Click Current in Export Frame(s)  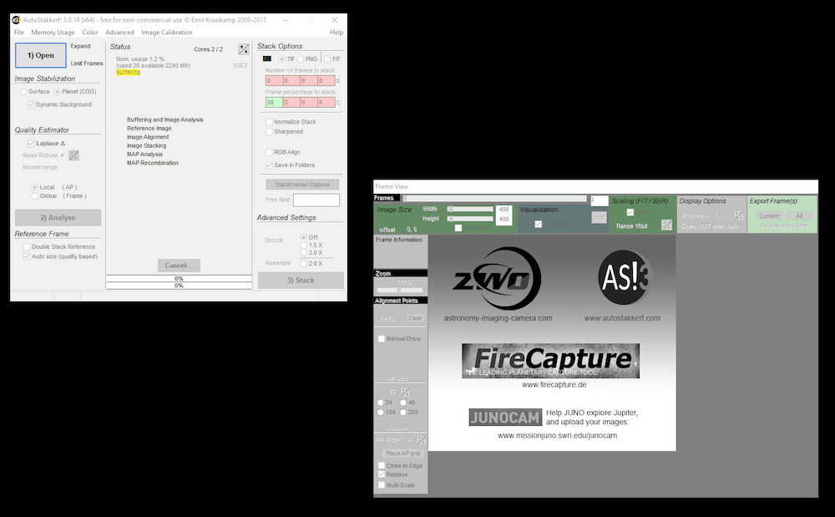coord(768,216)
